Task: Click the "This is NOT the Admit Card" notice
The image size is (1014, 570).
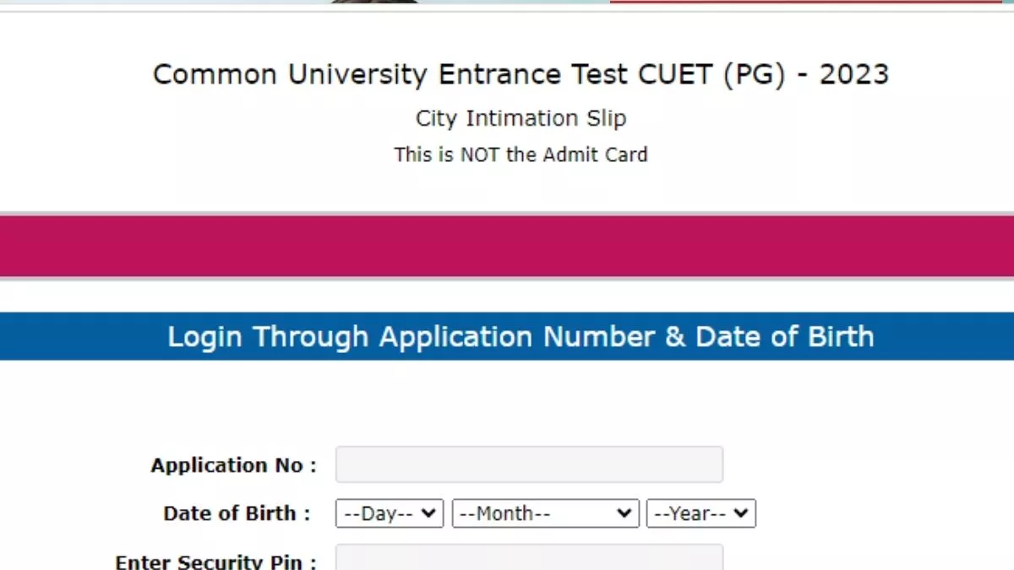Action: (x=521, y=155)
